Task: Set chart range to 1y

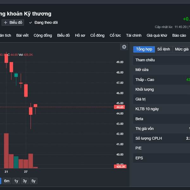Action: [x=16, y=181]
